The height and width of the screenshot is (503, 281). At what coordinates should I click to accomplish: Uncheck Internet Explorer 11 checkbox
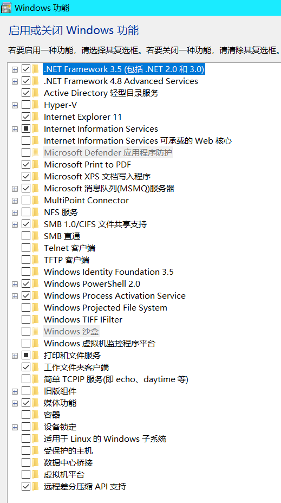26,117
